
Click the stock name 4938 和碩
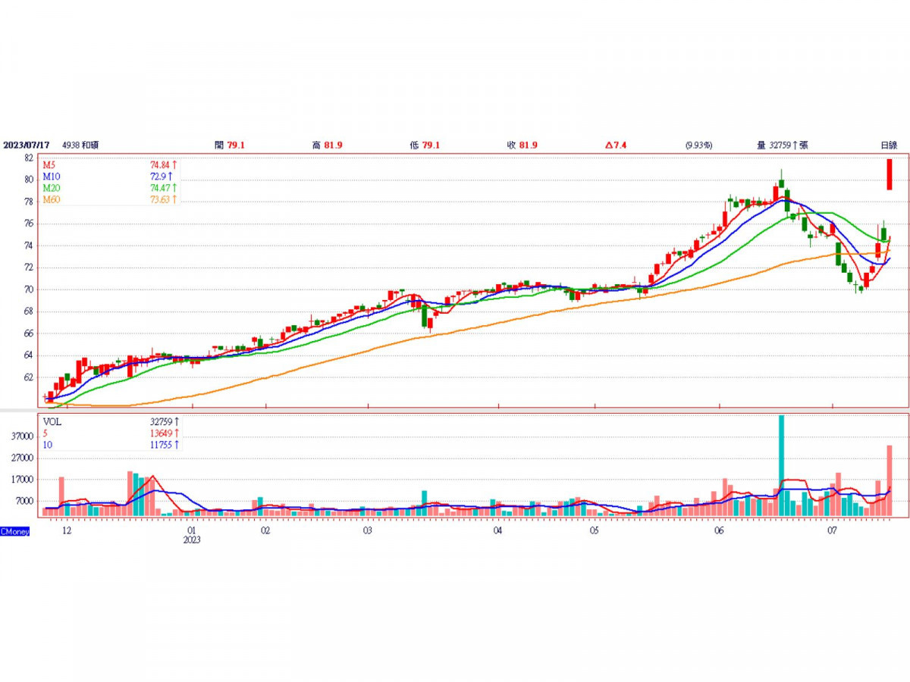80,145
